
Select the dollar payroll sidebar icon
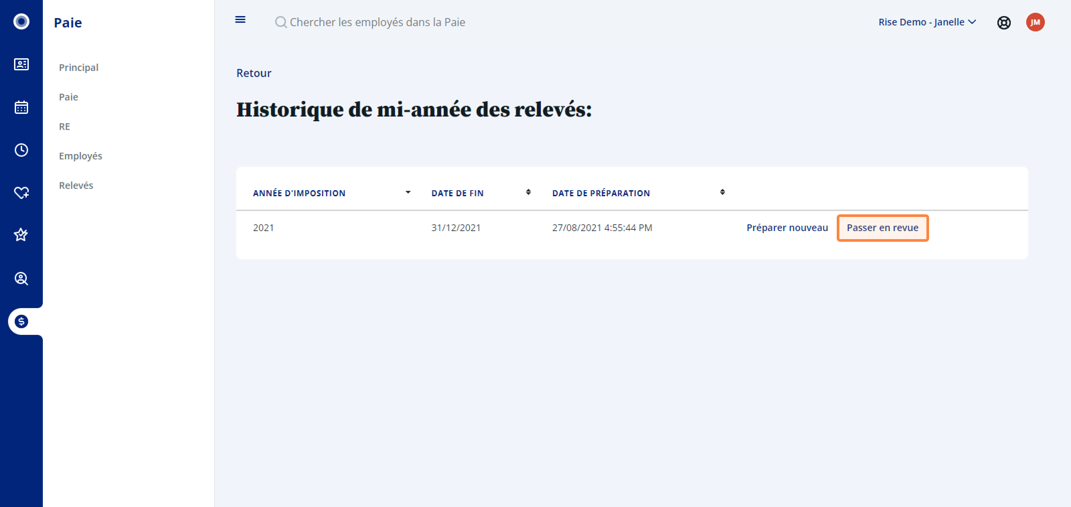coord(21,321)
